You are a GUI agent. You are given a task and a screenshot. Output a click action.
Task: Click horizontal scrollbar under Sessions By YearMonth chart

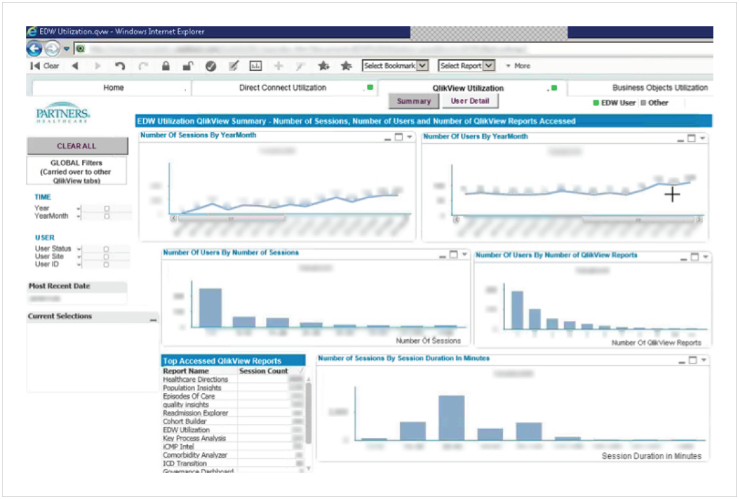(231, 218)
